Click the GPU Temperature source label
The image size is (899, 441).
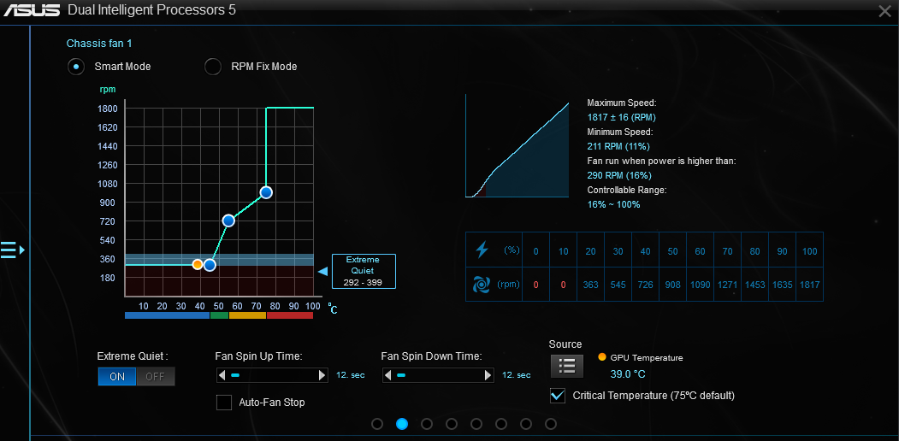tap(647, 357)
